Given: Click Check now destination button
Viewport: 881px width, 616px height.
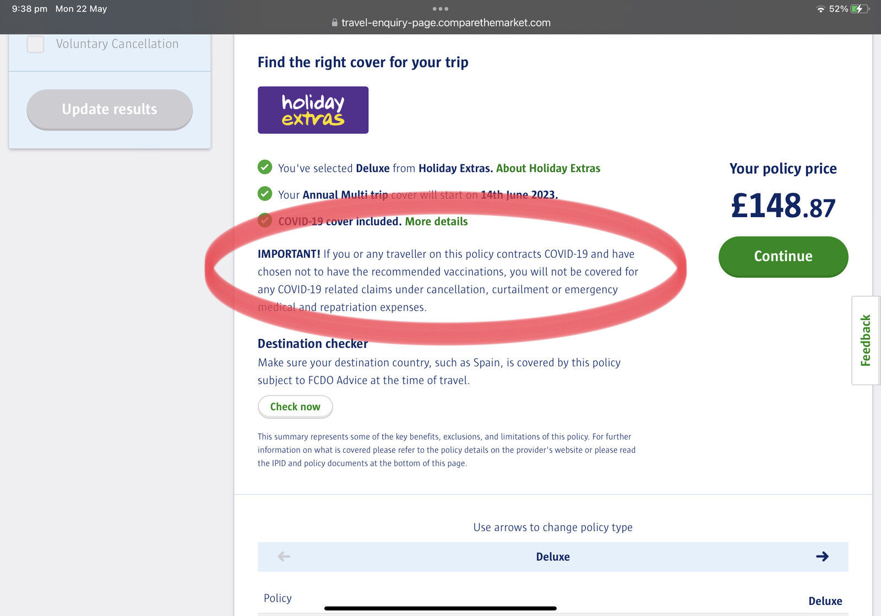Looking at the screenshot, I should (295, 407).
